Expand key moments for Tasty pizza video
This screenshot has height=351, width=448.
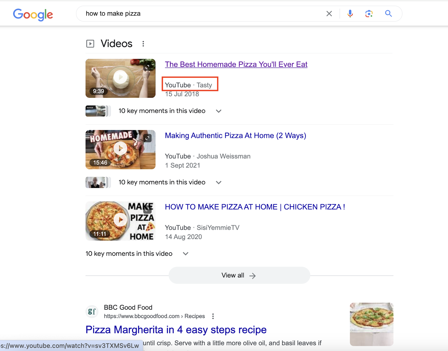(x=219, y=111)
